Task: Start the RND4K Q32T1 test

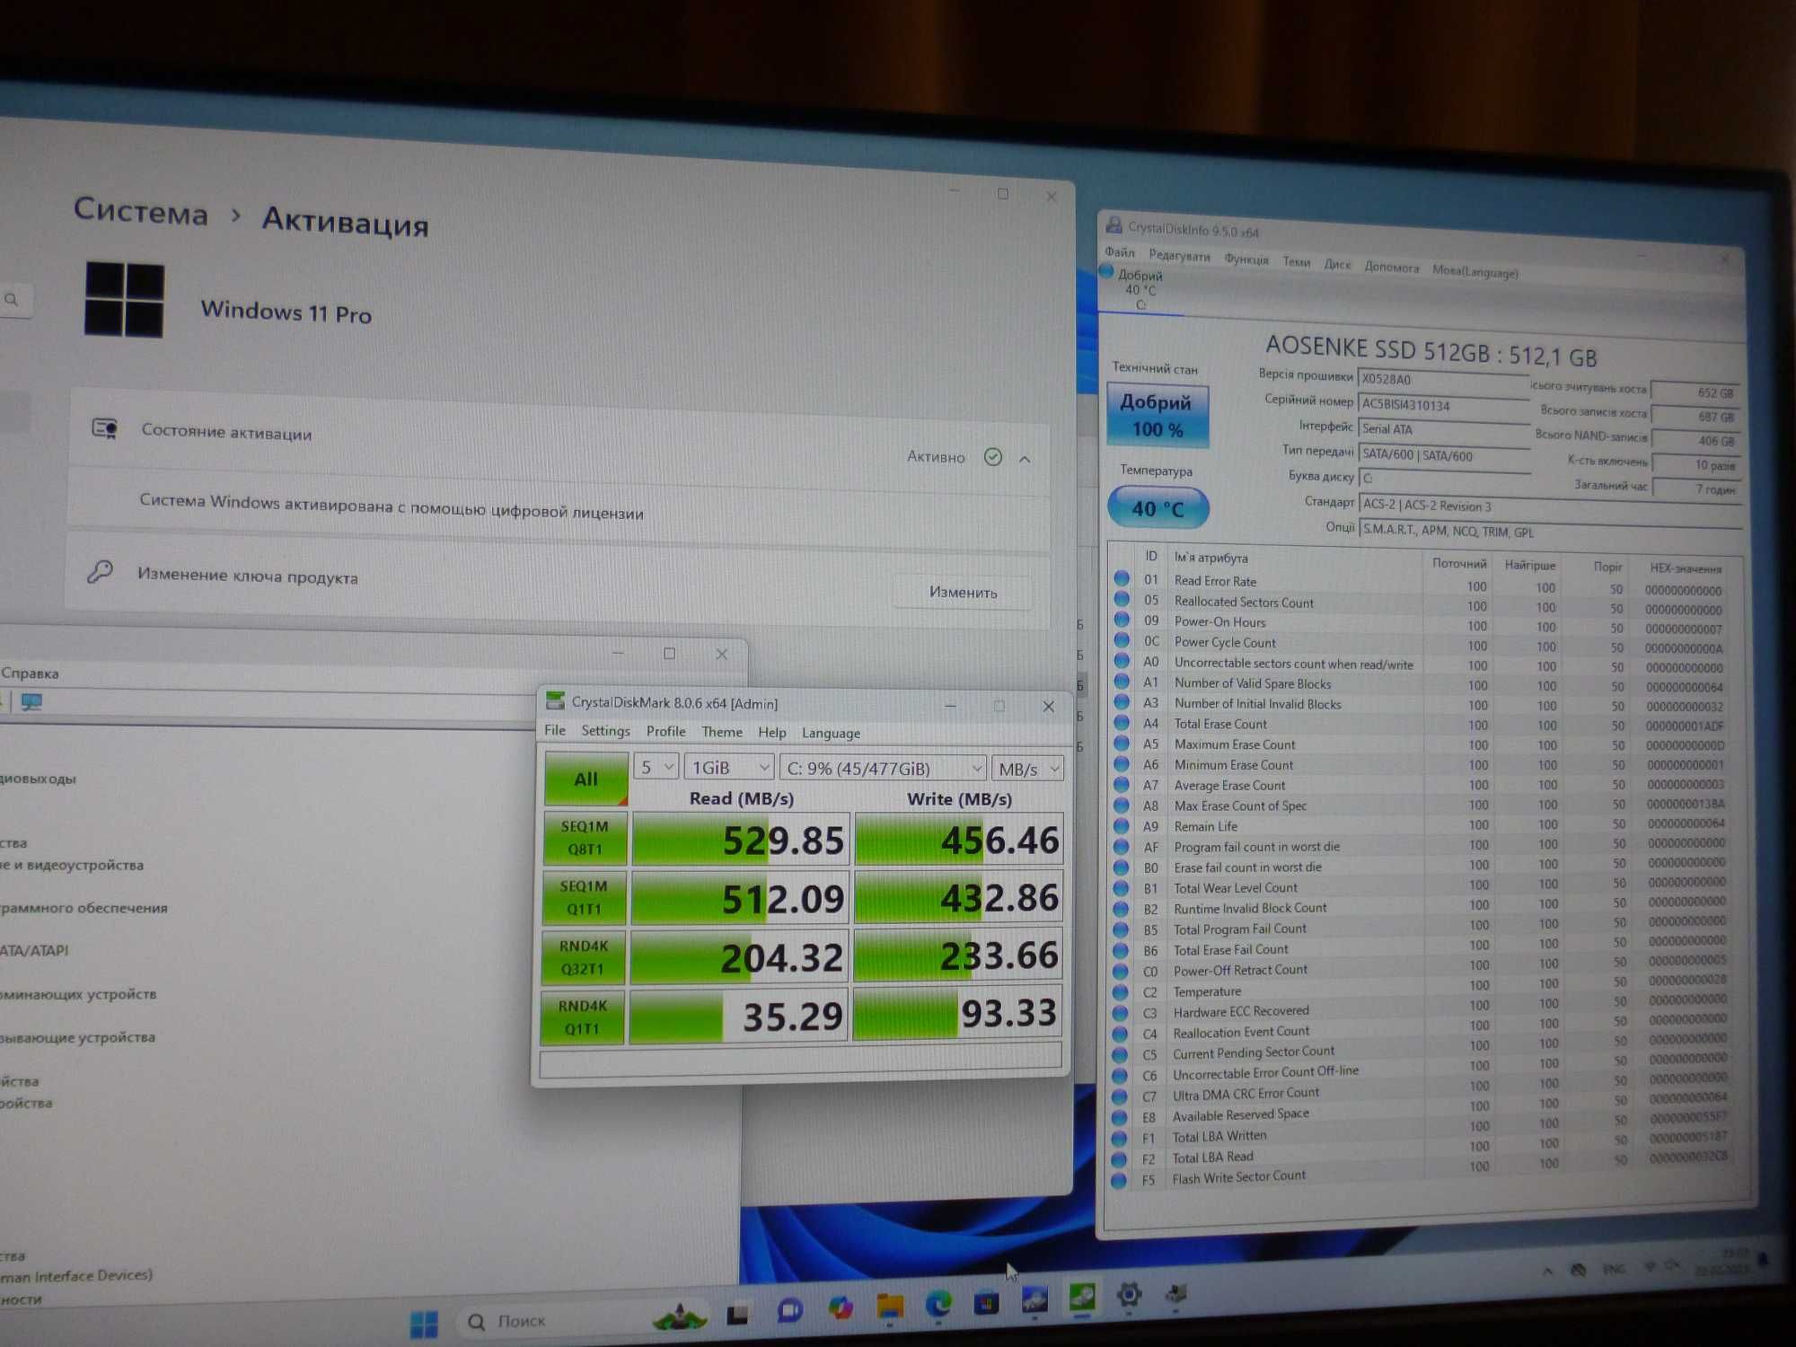Action: [584, 957]
